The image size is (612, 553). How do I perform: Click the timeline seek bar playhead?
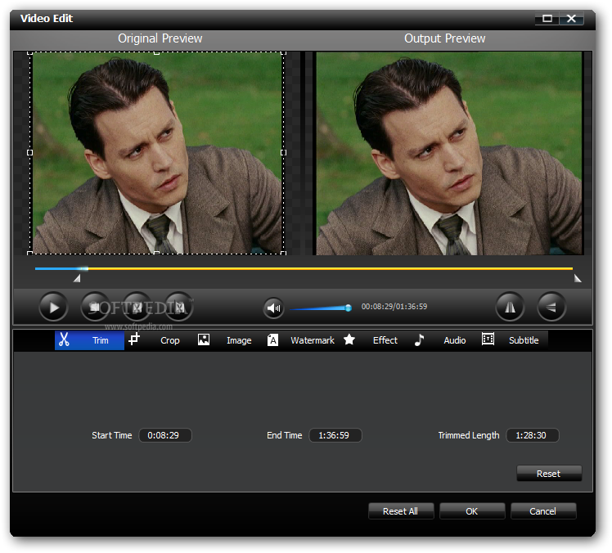pos(83,268)
